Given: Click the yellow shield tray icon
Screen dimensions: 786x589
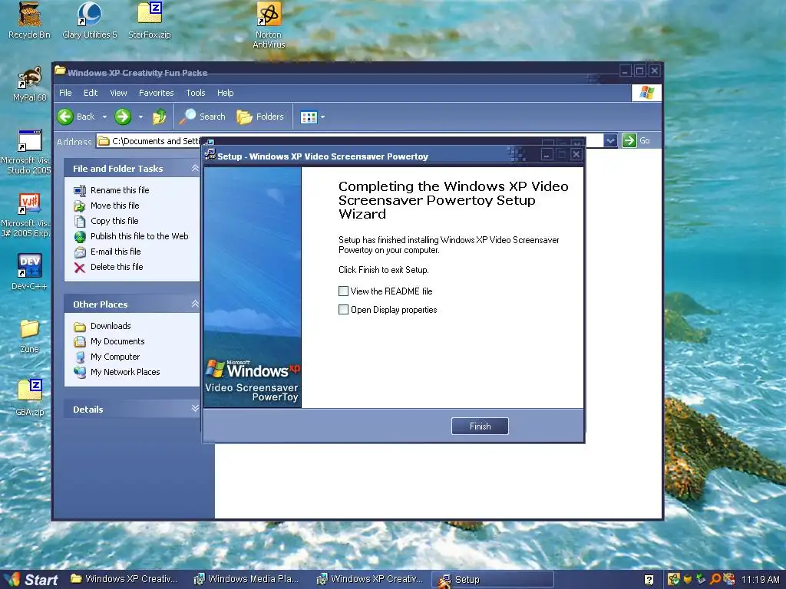Looking at the screenshot, I should 688,580.
